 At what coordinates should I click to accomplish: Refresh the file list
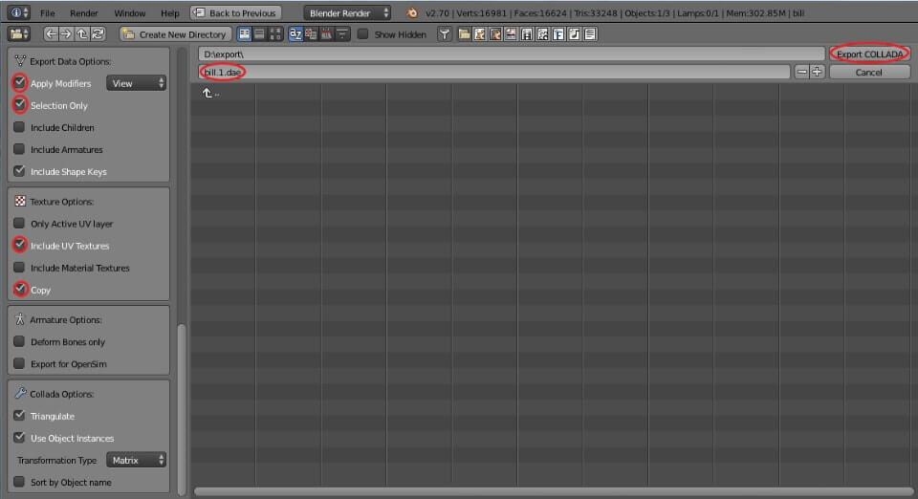point(98,33)
